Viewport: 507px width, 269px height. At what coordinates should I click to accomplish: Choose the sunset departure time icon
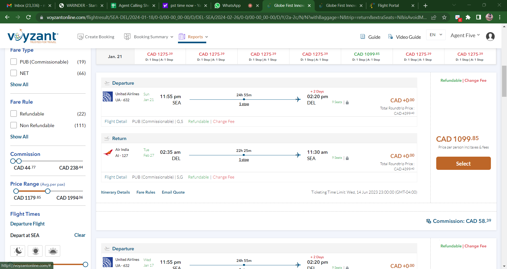point(53,251)
